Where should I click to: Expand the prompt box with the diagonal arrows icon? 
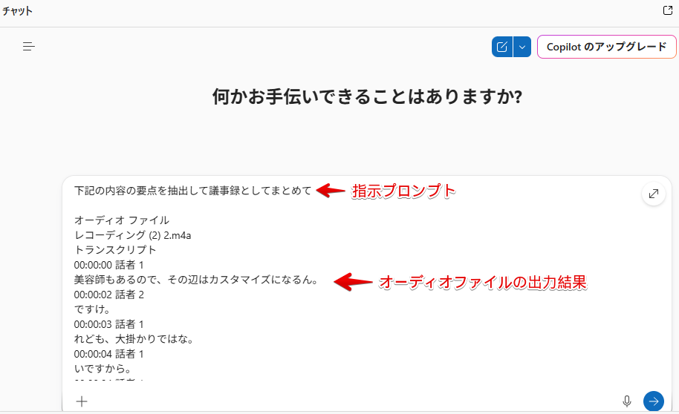pyautogui.click(x=654, y=194)
